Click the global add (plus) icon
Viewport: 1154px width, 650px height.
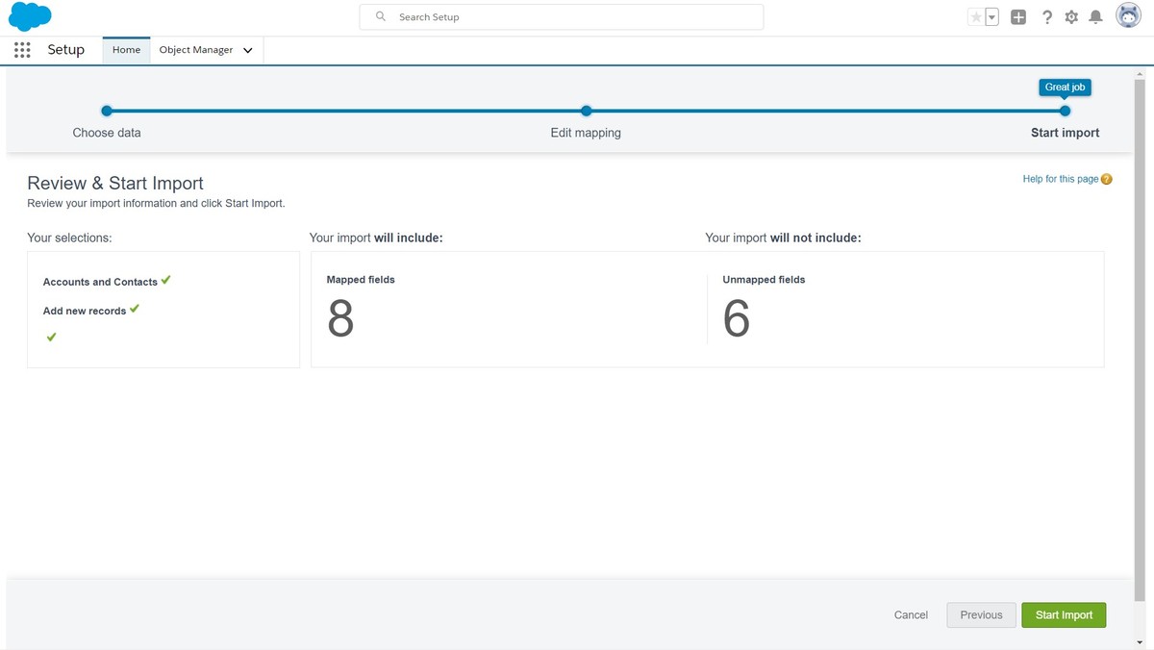pos(1017,16)
